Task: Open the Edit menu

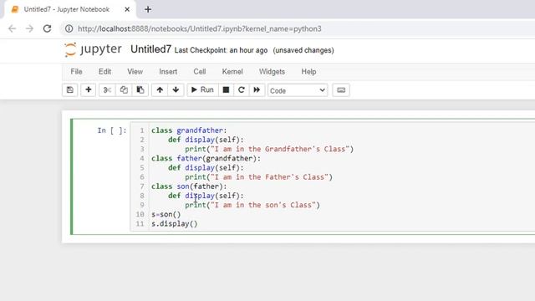Action: coord(104,72)
